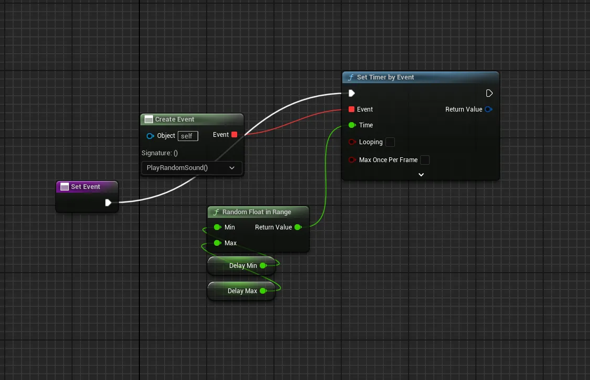The width and height of the screenshot is (590, 380).
Task: Click the Set Event output execution pin
Action: pyautogui.click(x=108, y=203)
